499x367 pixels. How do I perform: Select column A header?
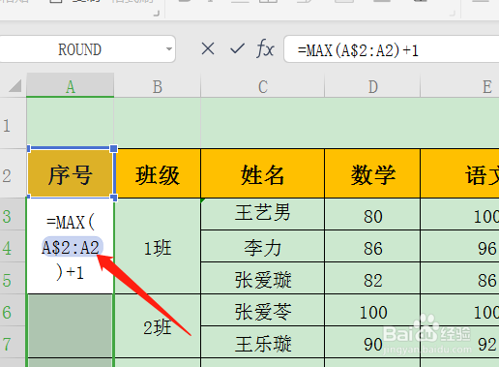click(71, 85)
